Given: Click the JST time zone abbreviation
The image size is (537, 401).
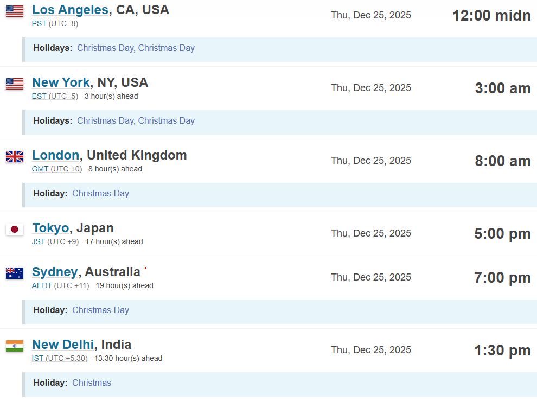Looking at the screenshot, I should pyautogui.click(x=39, y=241).
